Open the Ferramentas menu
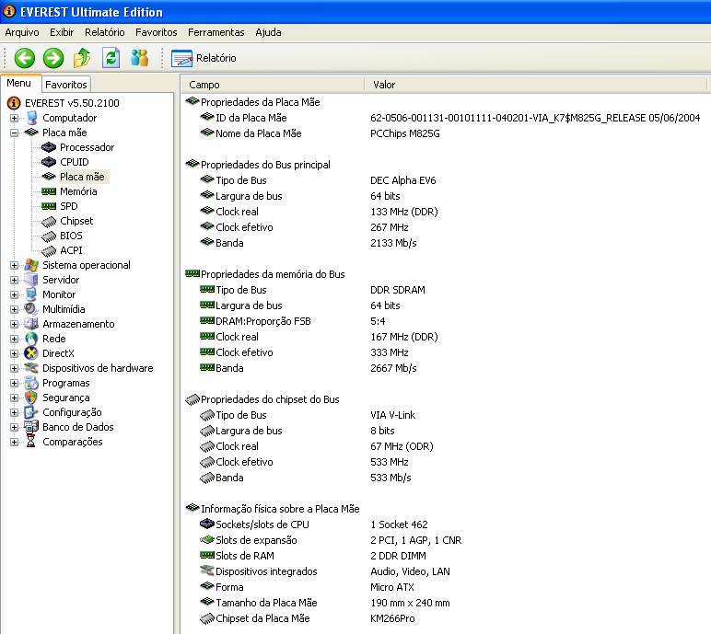711x634 pixels. pos(216,32)
